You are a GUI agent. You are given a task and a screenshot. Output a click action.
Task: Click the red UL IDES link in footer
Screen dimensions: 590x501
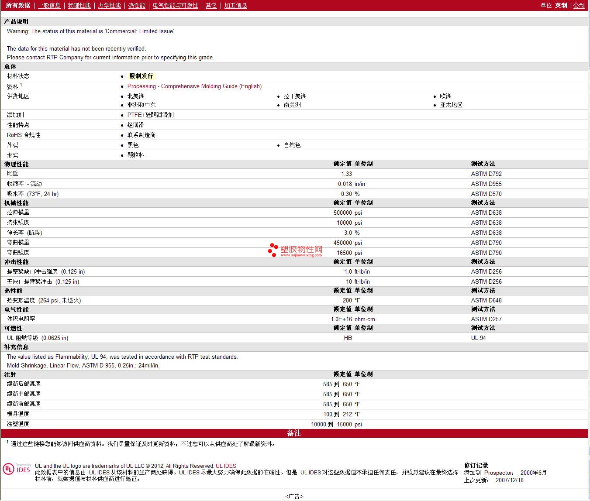point(226,466)
